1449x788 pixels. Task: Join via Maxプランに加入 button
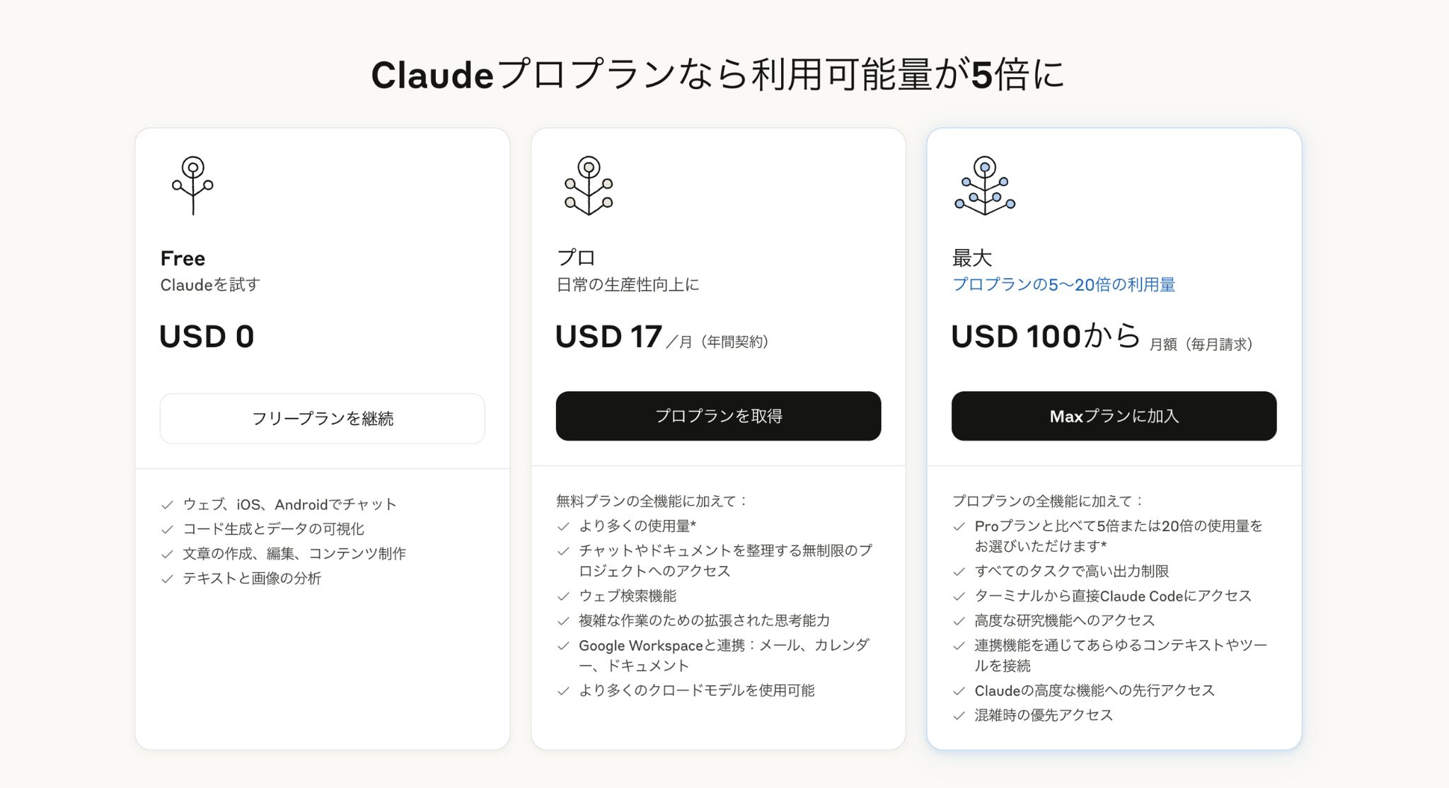(x=1114, y=416)
